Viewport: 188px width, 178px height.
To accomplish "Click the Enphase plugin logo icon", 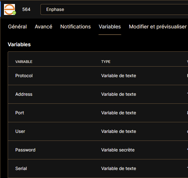I will click(x=9, y=9).
